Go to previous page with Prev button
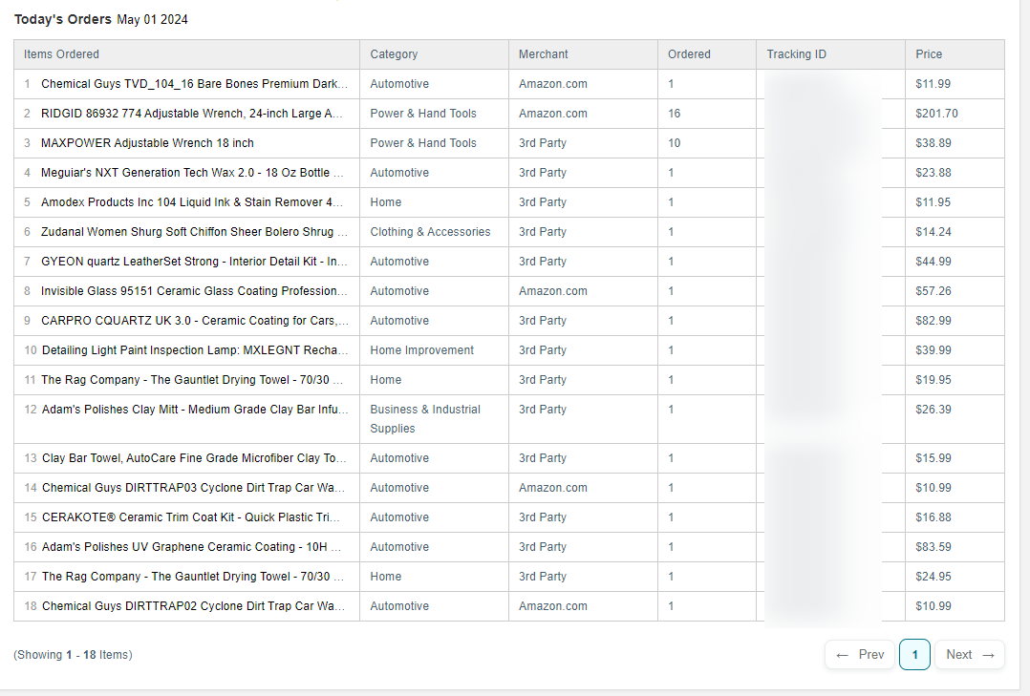This screenshot has height=696, width=1030. 859,655
